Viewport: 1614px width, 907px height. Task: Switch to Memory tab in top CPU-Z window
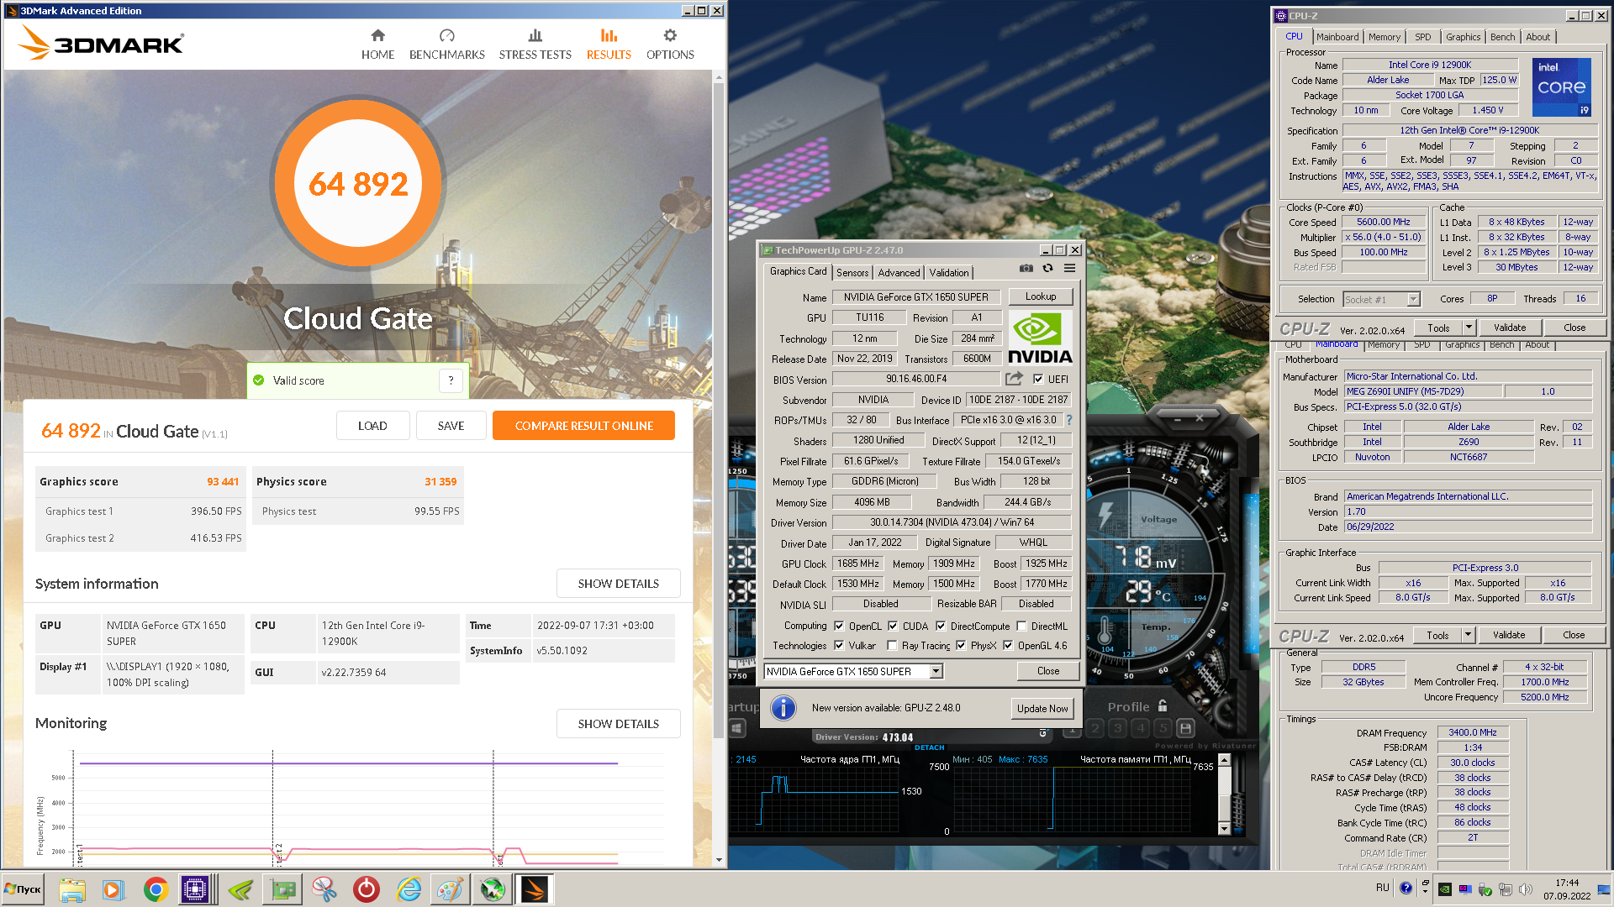coord(1384,37)
